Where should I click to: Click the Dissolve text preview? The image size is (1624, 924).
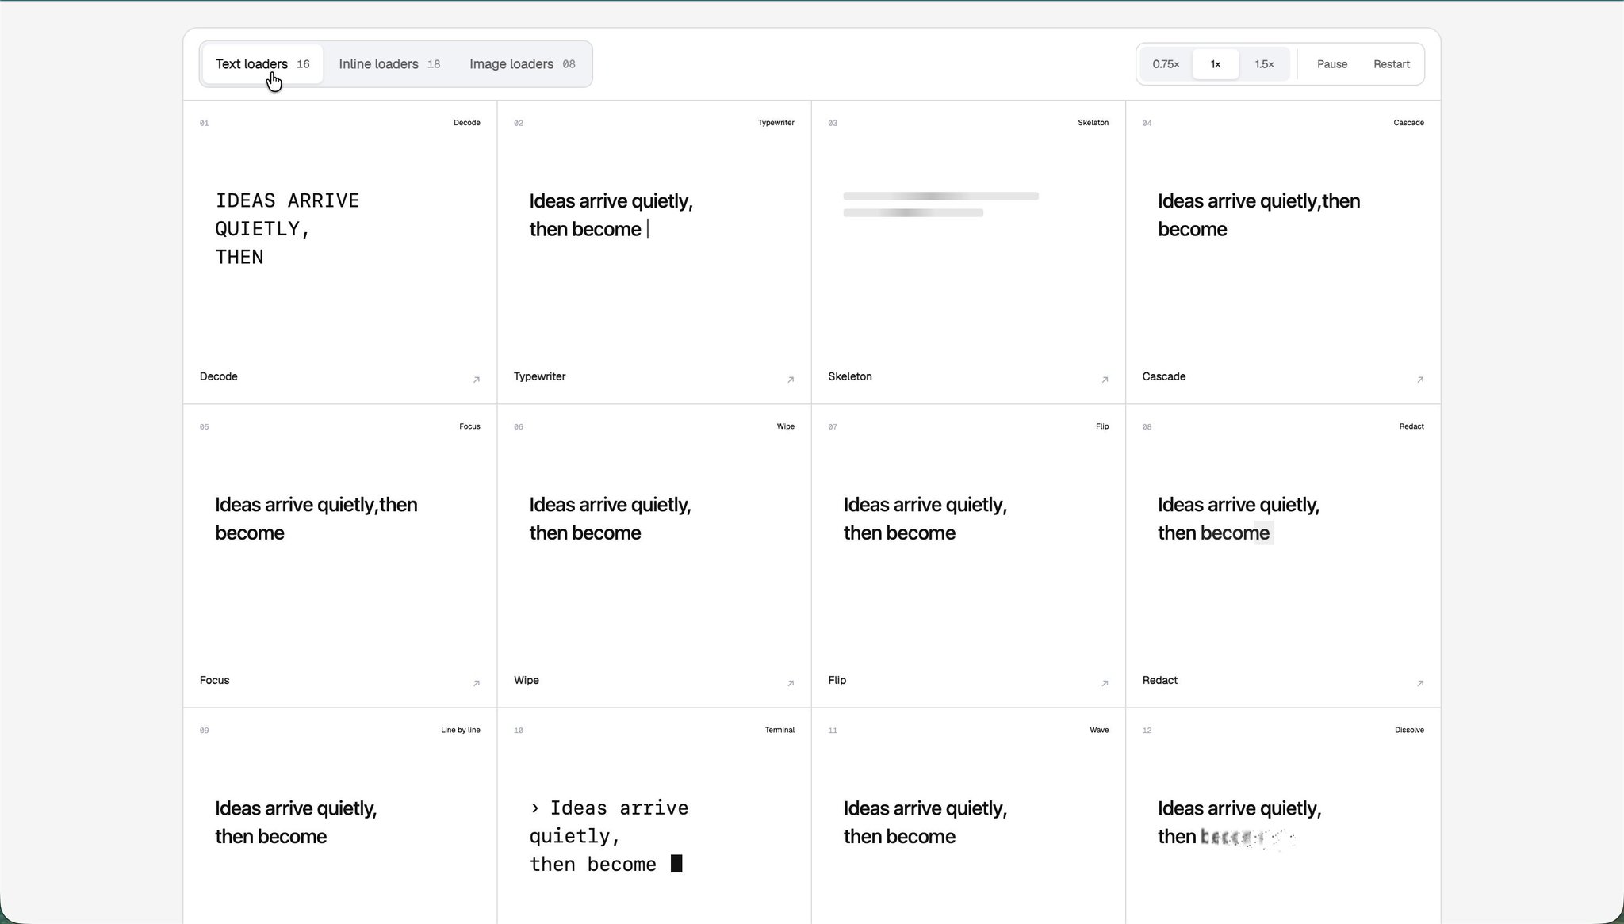(1239, 822)
